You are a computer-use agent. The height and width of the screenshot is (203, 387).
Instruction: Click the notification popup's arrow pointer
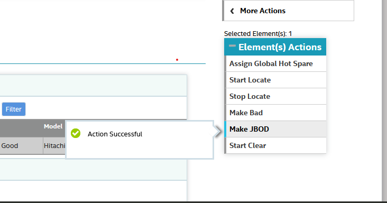coord(217,132)
